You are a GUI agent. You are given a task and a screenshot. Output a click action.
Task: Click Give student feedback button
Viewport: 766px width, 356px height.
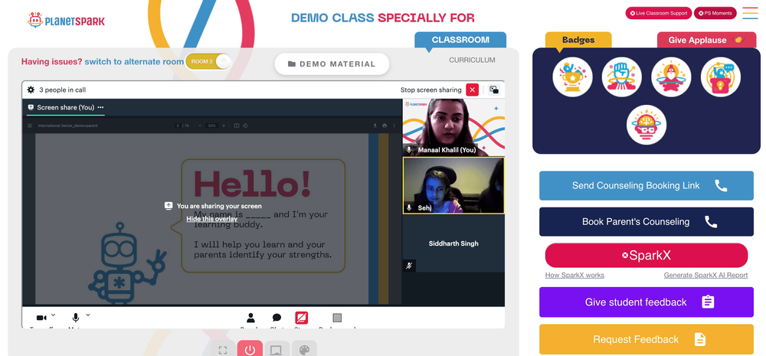tap(647, 302)
